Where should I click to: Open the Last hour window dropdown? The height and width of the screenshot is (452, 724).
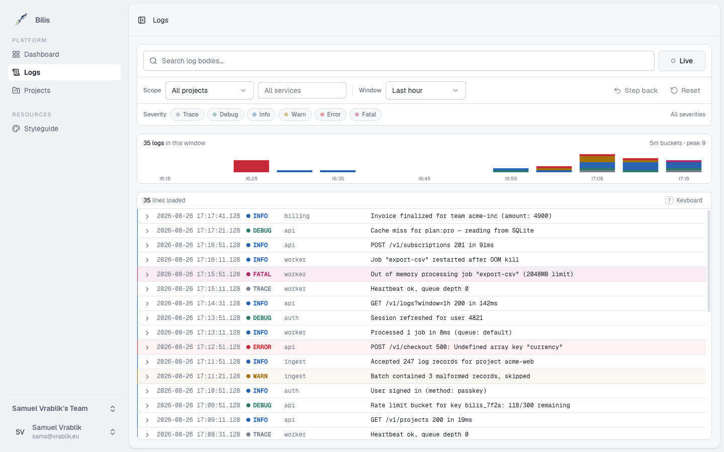point(425,90)
